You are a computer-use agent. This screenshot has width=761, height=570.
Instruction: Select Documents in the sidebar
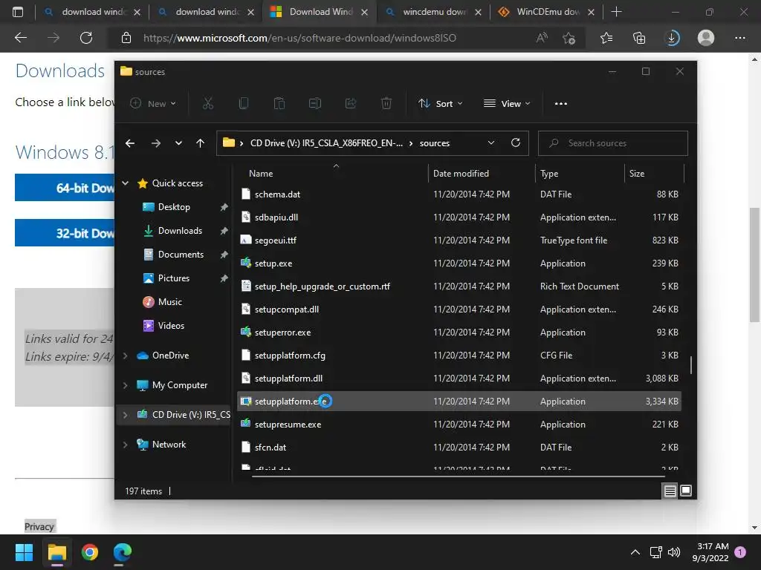pyautogui.click(x=181, y=255)
